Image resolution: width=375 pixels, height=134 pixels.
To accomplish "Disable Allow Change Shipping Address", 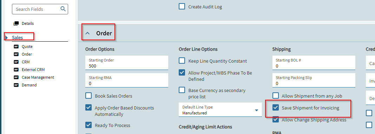I will [276, 119].
